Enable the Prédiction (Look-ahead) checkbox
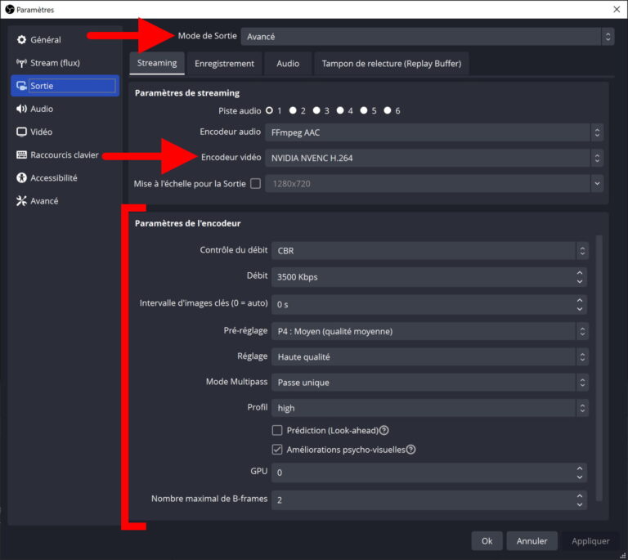The height and width of the screenshot is (560, 628). pyautogui.click(x=277, y=430)
